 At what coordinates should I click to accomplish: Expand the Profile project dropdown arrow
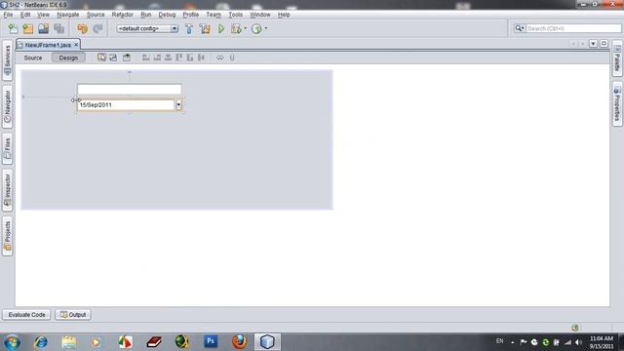tap(266, 28)
